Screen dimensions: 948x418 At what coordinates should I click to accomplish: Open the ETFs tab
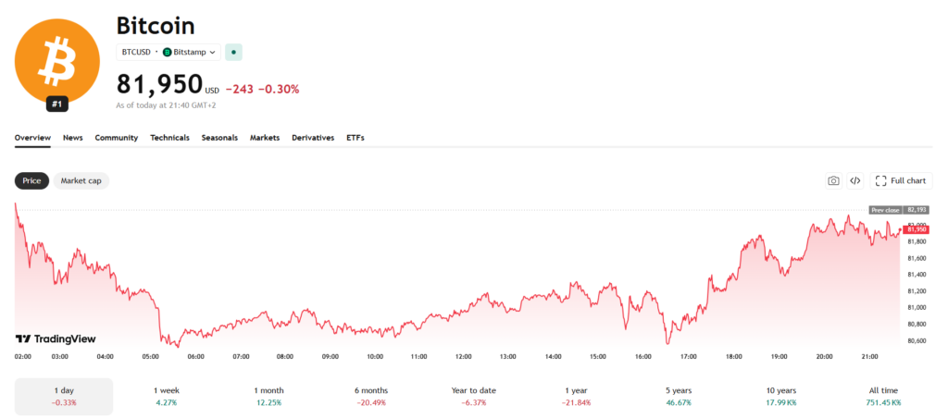[355, 138]
